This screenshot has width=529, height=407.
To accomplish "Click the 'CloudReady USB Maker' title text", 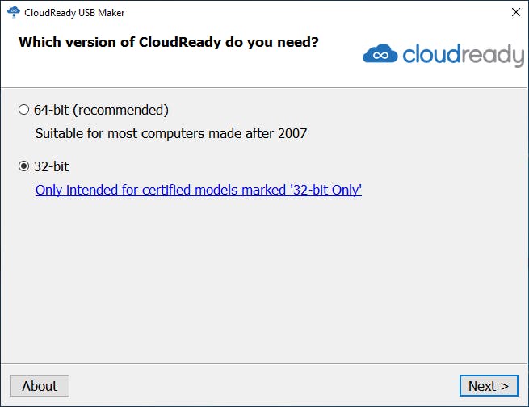I will [74, 13].
